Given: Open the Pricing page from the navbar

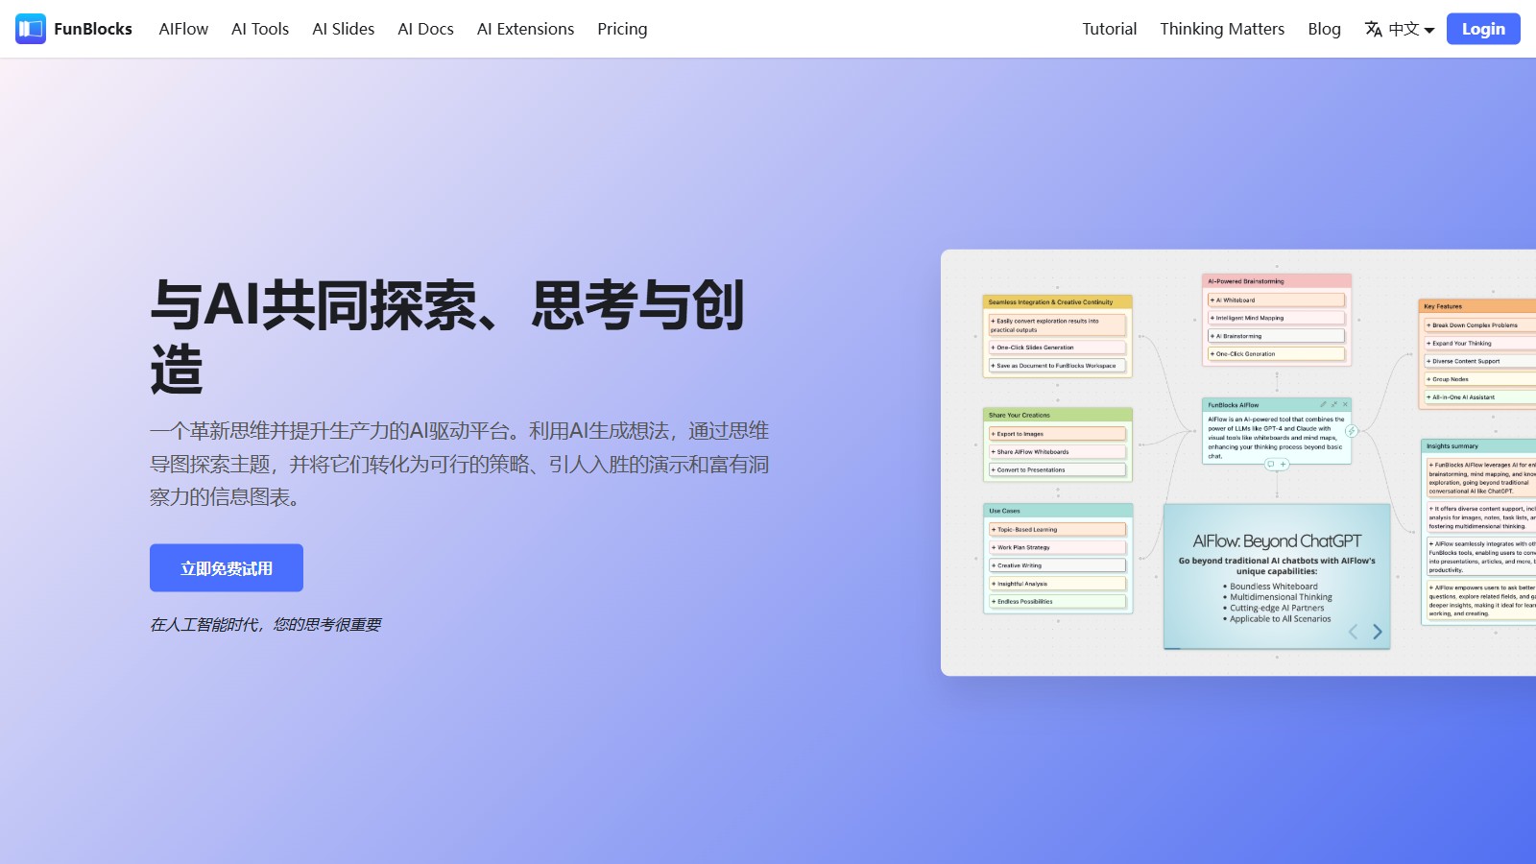Looking at the screenshot, I should point(622,29).
